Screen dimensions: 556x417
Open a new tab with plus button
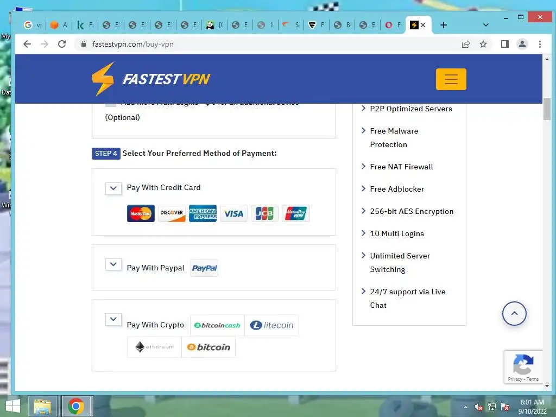point(443,25)
